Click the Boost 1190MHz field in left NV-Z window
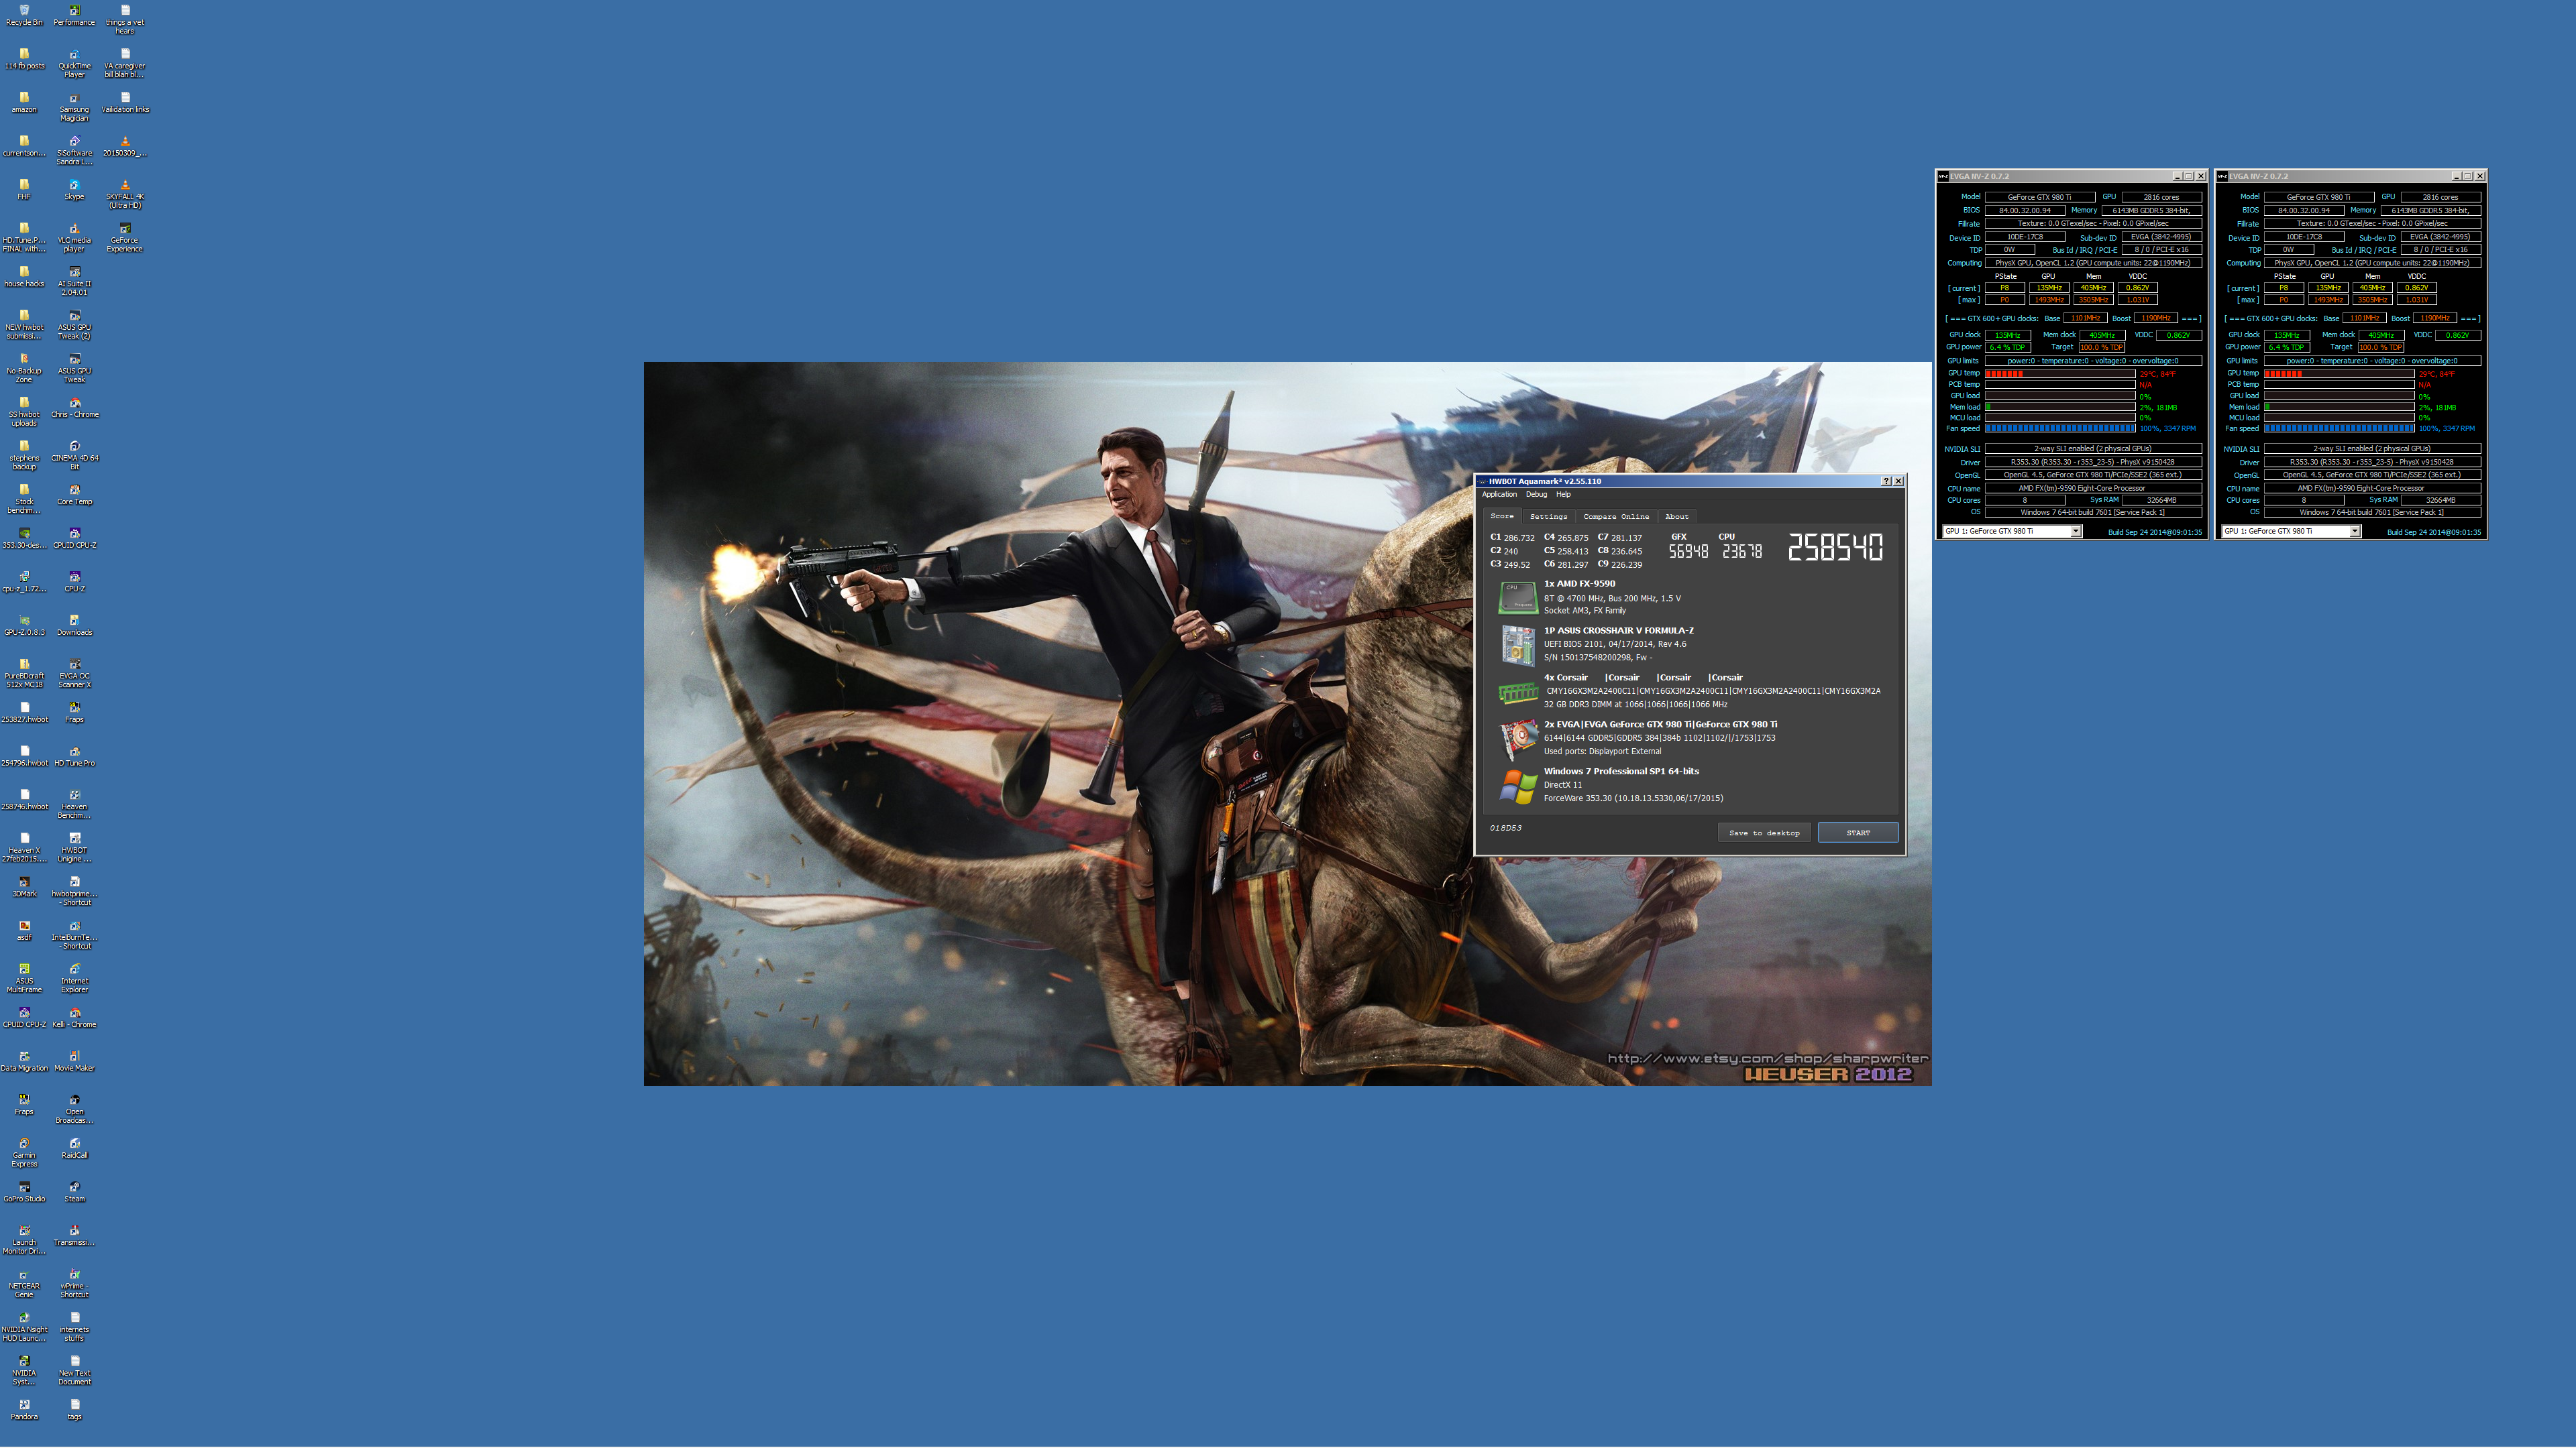The width and height of the screenshot is (2576, 1448). [x=2155, y=319]
